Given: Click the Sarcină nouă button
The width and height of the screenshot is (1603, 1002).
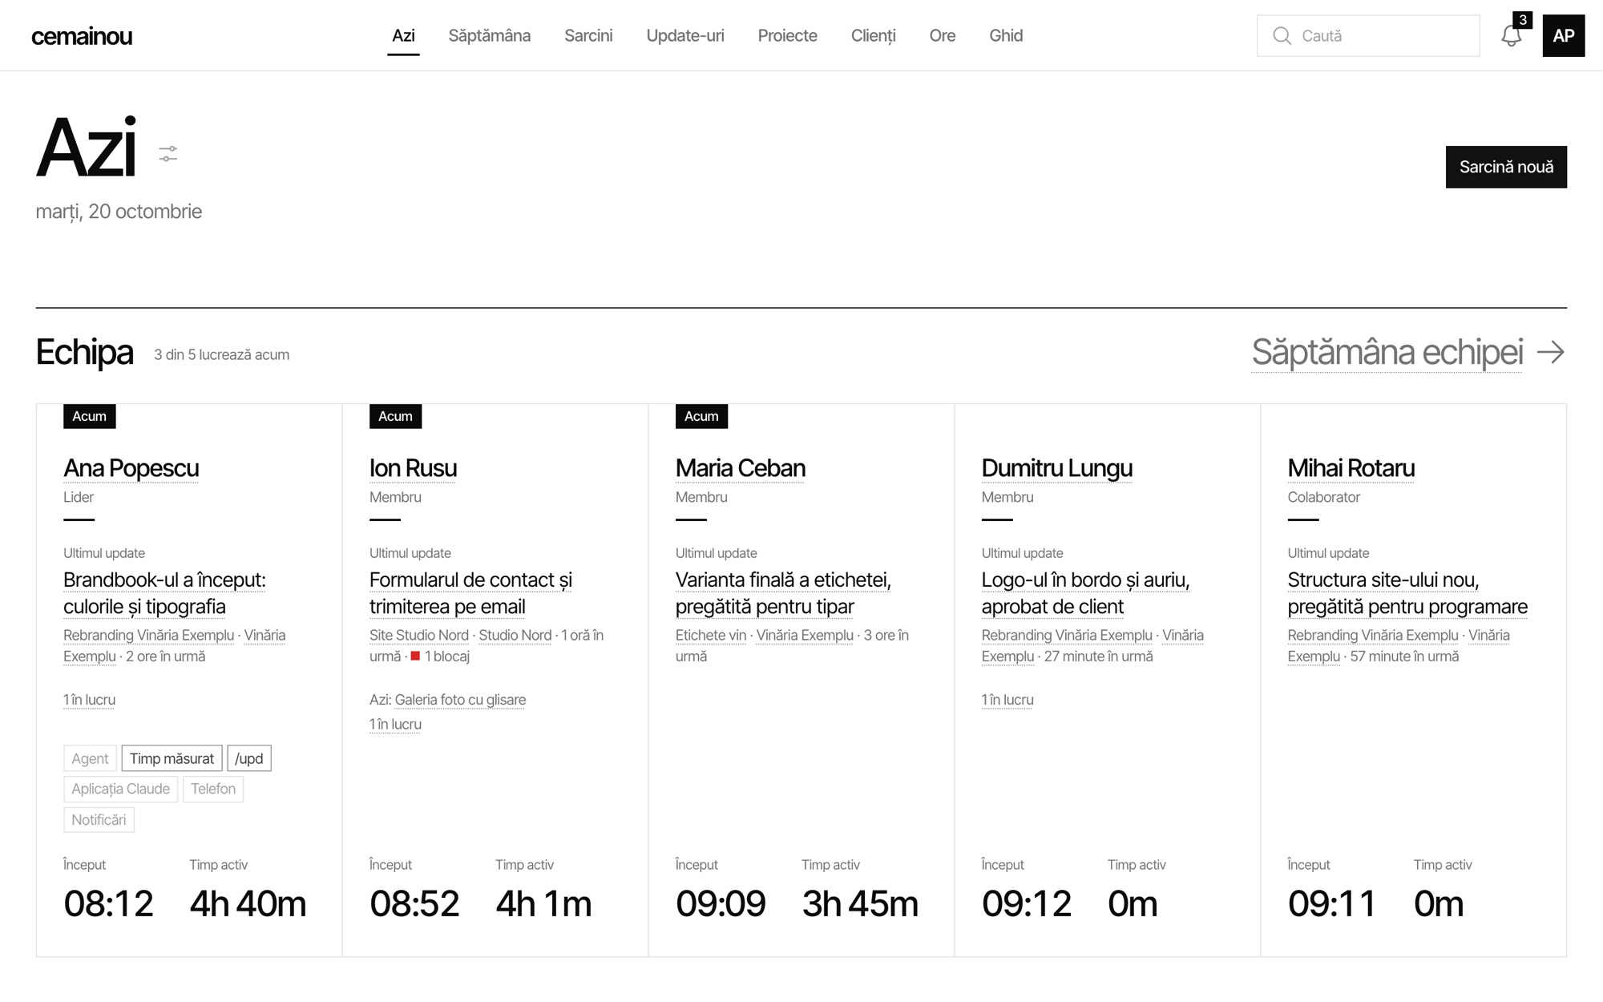Looking at the screenshot, I should click(1506, 167).
